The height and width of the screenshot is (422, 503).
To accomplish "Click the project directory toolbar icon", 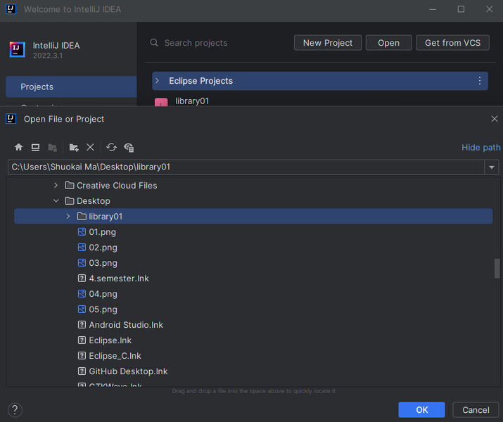I will pyautogui.click(x=52, y=147).
